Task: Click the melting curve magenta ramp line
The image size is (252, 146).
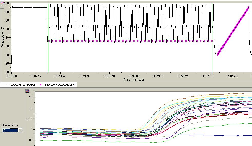Action: point(233,31)
